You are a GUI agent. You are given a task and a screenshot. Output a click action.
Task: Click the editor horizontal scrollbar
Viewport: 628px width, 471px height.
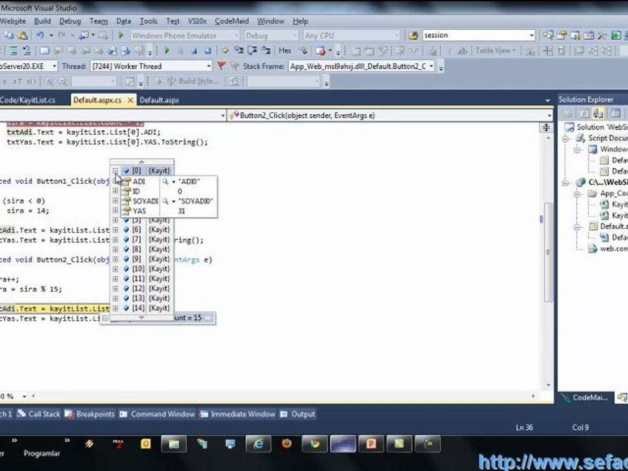coord(283,396)
